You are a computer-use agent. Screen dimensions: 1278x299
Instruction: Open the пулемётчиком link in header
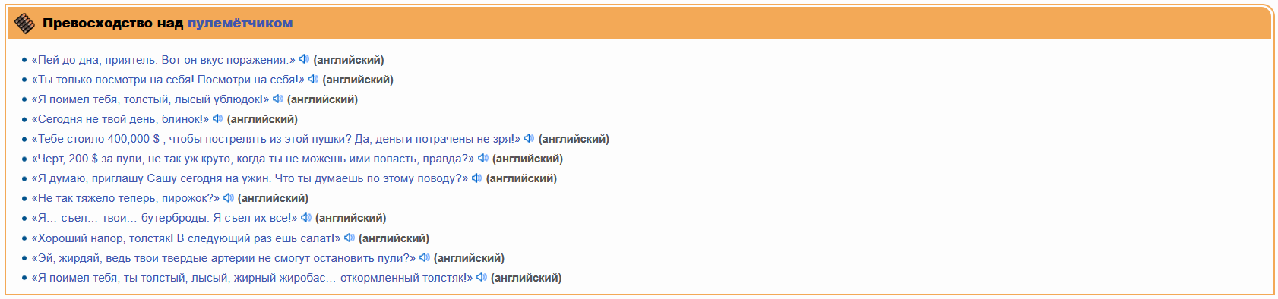[240, 23]
